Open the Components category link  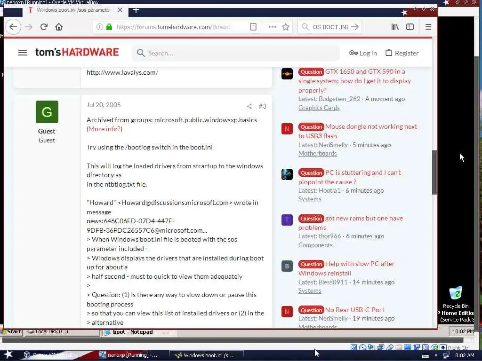click(315, 245)
